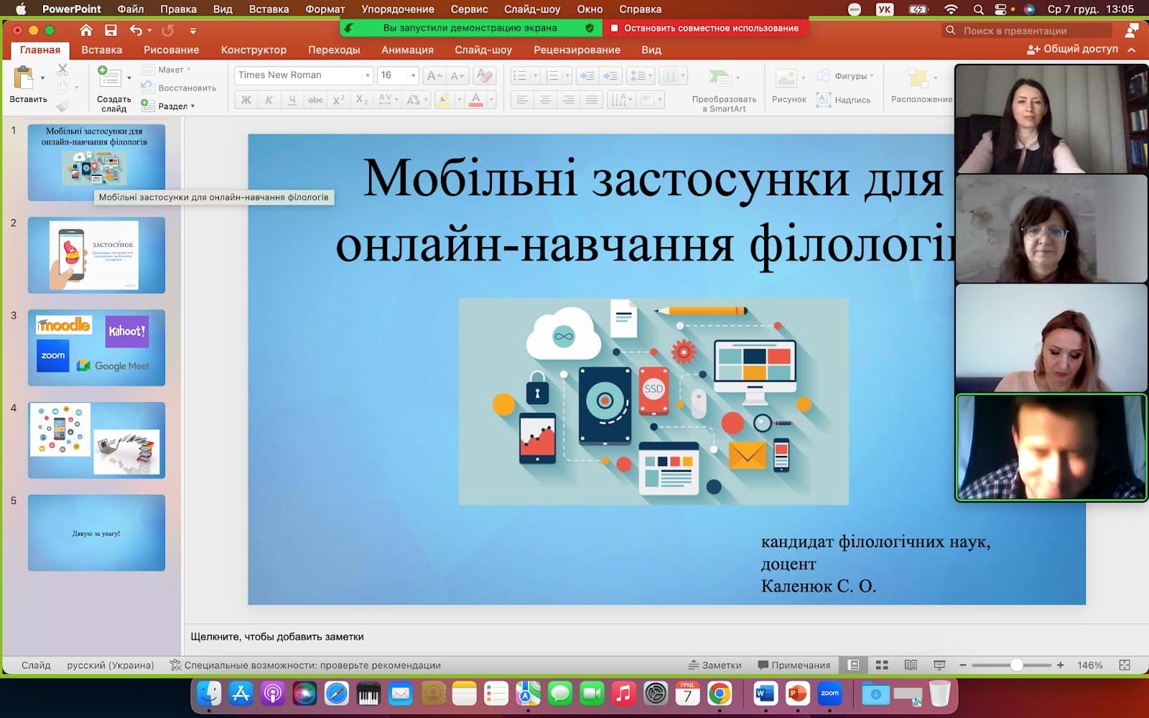Click the Home icon in quick access toolbar
The image size is (1149, 718).
click(86, 30)
